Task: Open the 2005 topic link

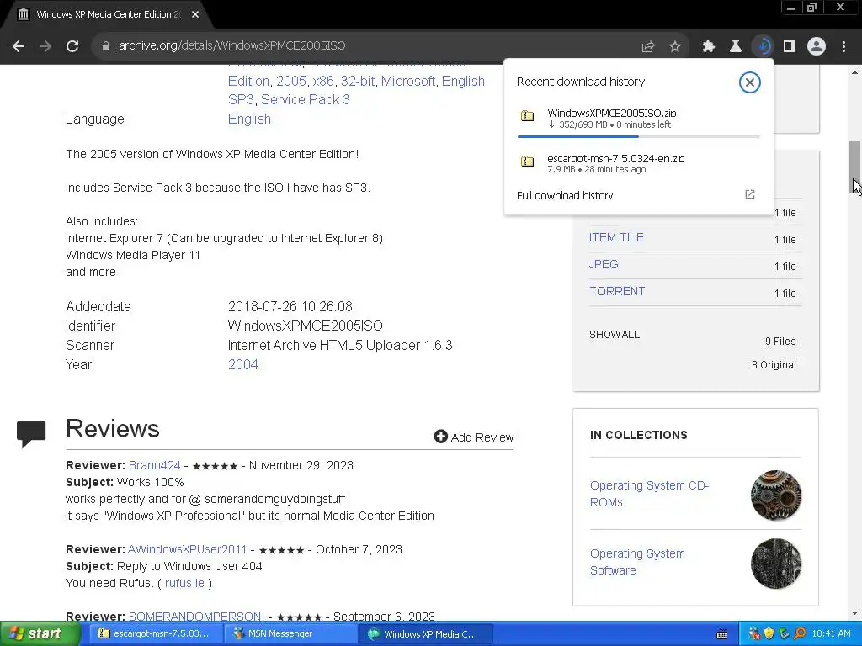Action: click(x=290, y=82)
